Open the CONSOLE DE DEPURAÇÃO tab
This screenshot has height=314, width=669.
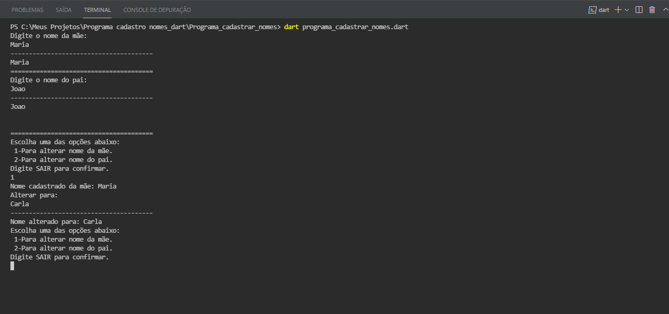(x=157, y=10)
